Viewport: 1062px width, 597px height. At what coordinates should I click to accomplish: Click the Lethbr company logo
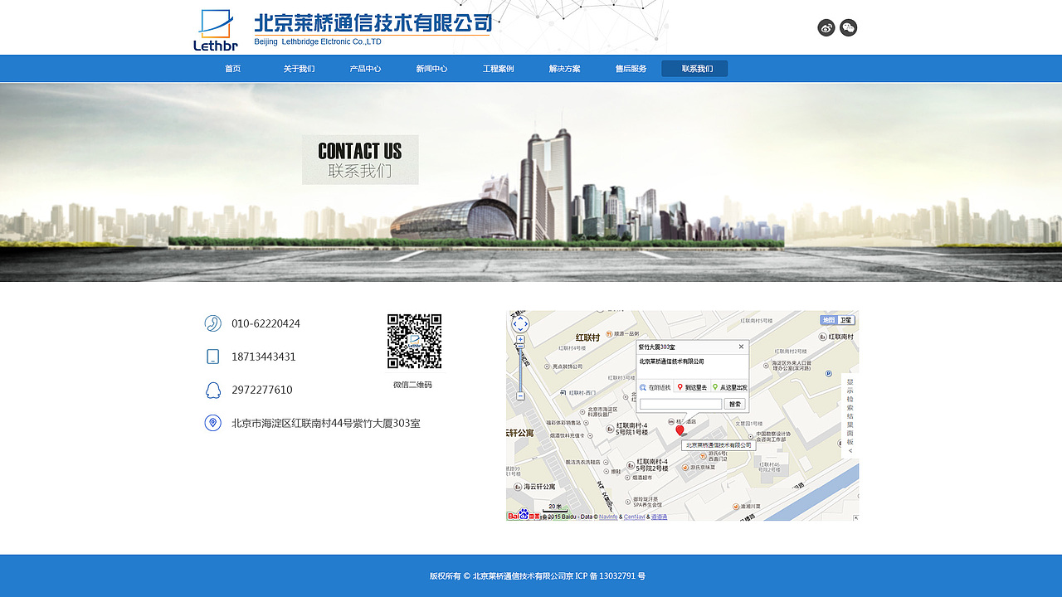click(x=215, y=27)
